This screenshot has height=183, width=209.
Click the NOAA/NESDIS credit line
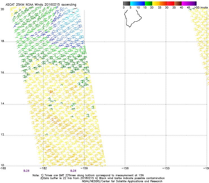pos(122,181)
